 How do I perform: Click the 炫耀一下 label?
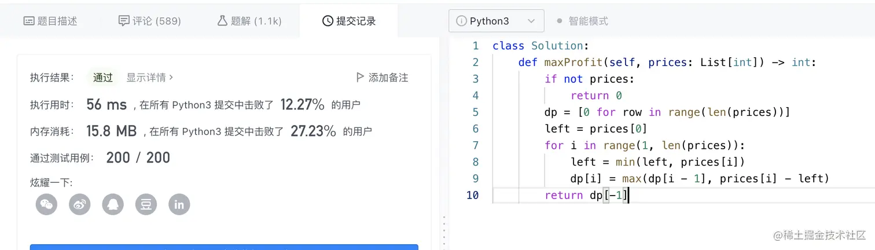click(x=52, y=183)
